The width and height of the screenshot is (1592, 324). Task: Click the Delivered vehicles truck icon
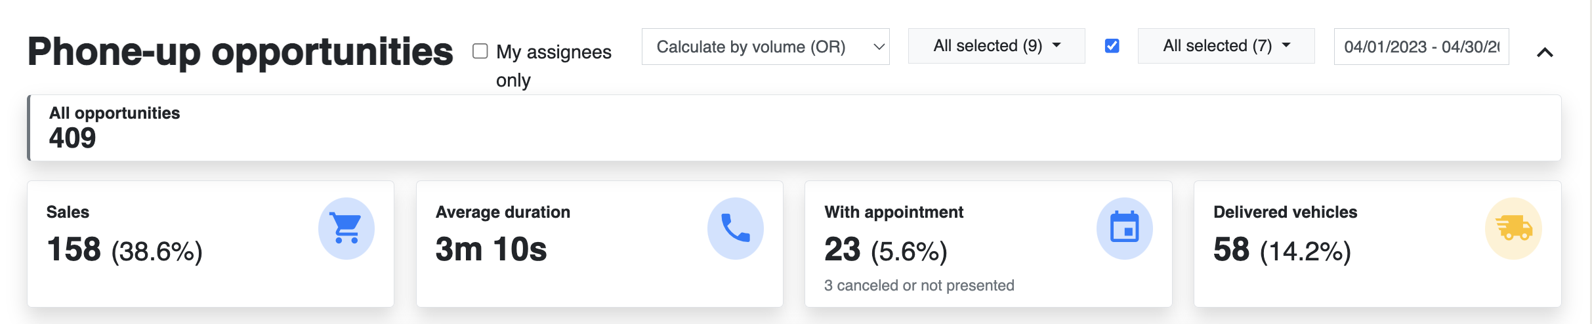[x=1514, y=228]
